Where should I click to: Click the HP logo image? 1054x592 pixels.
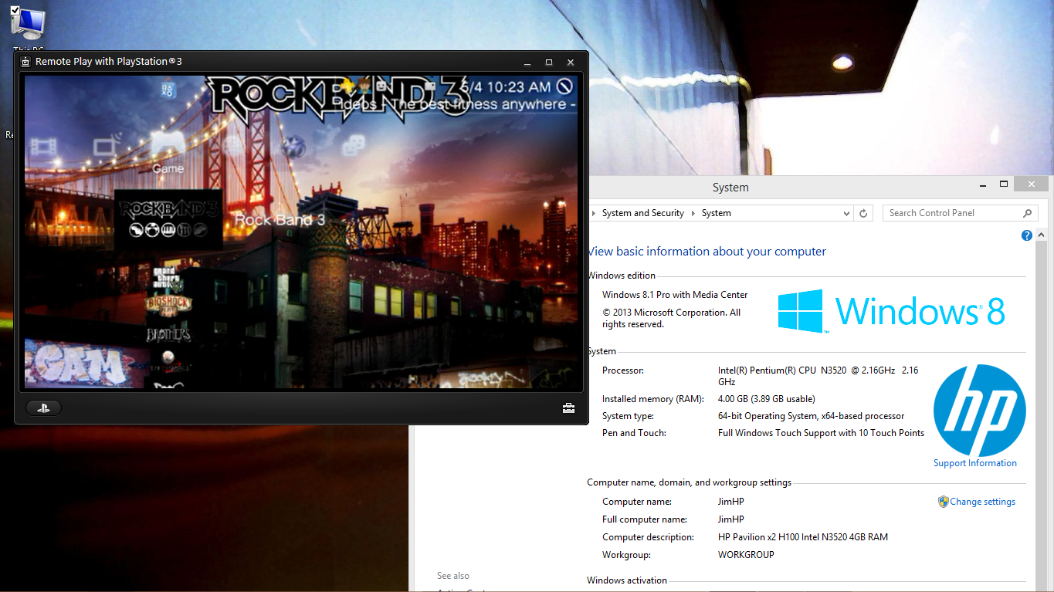980,410
